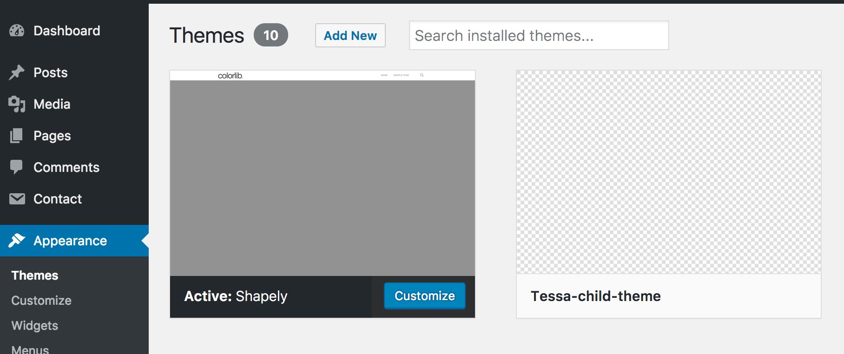This screenshot has width=844, height=354.
Task: Select the Appearance menu
Action: [x=74, y=241]
